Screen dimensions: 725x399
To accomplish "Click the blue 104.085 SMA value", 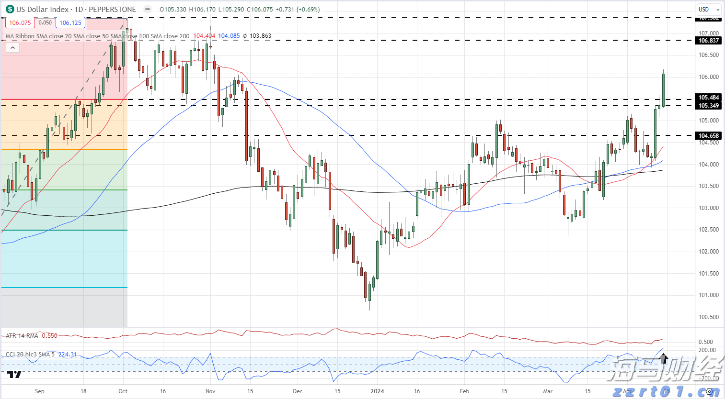I will [229, 36].
